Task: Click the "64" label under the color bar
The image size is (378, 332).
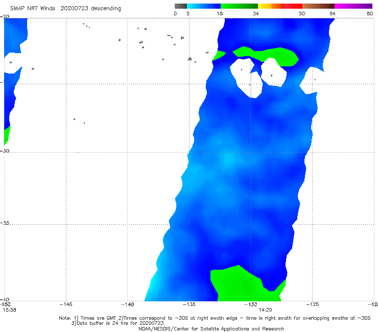Action: pyautogui.click(x=333, y=13)
